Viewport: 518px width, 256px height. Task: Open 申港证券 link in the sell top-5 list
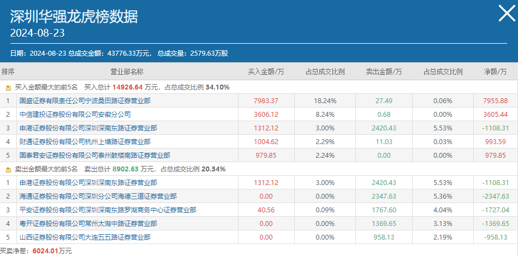[x=88, y=182]
